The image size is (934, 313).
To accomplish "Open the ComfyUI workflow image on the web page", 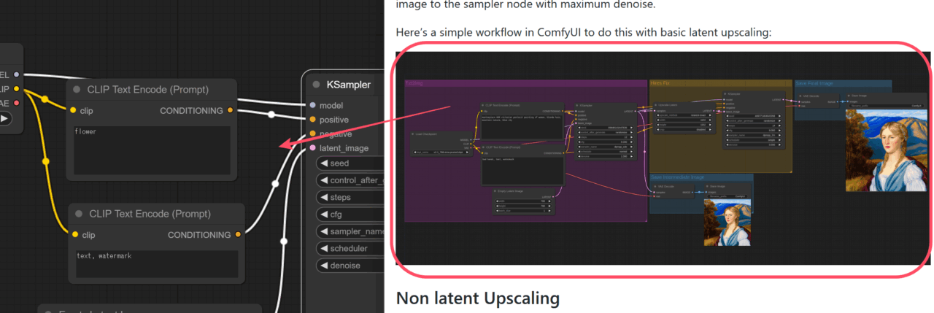I will click(664, 158).
